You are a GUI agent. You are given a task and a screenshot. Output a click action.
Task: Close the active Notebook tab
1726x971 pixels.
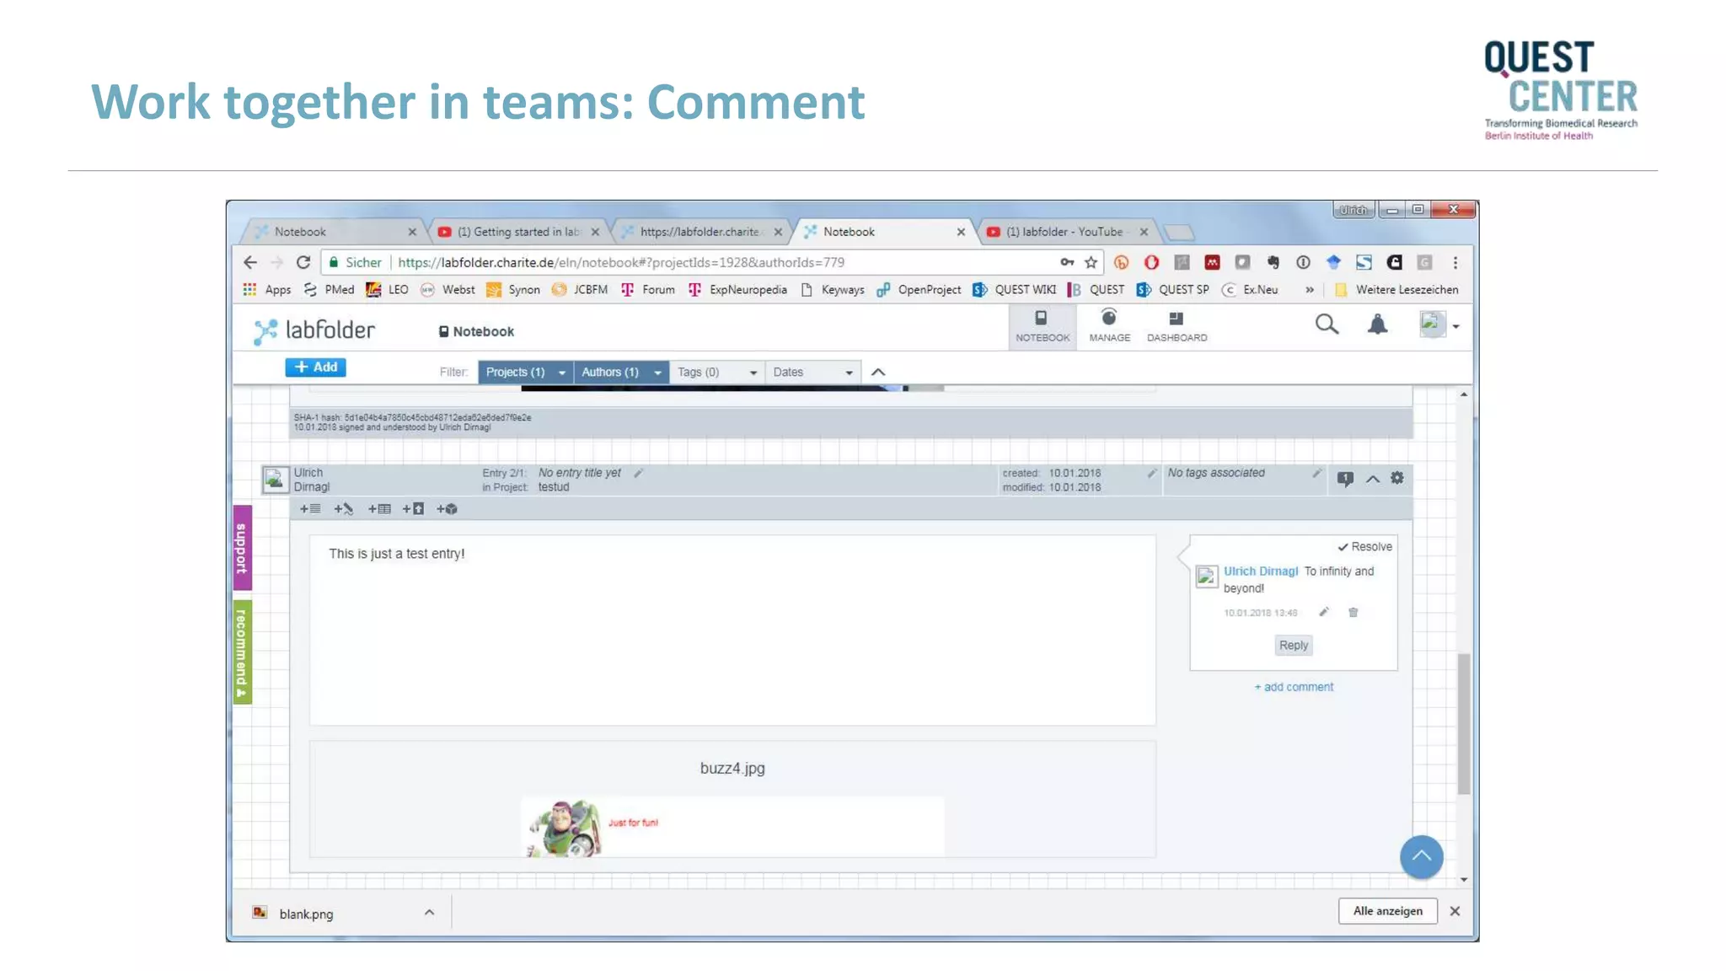[961, 232]
